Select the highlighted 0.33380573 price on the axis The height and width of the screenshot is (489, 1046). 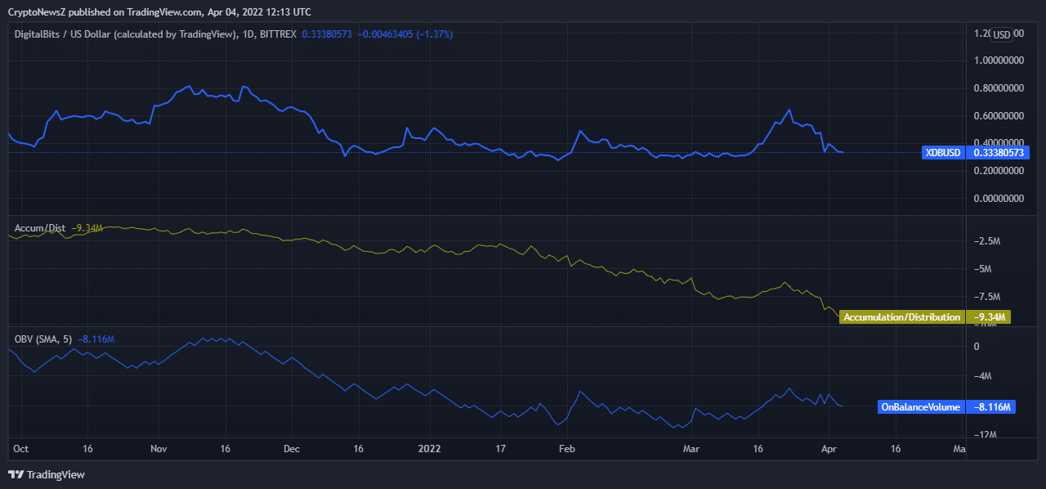[999, 152]
